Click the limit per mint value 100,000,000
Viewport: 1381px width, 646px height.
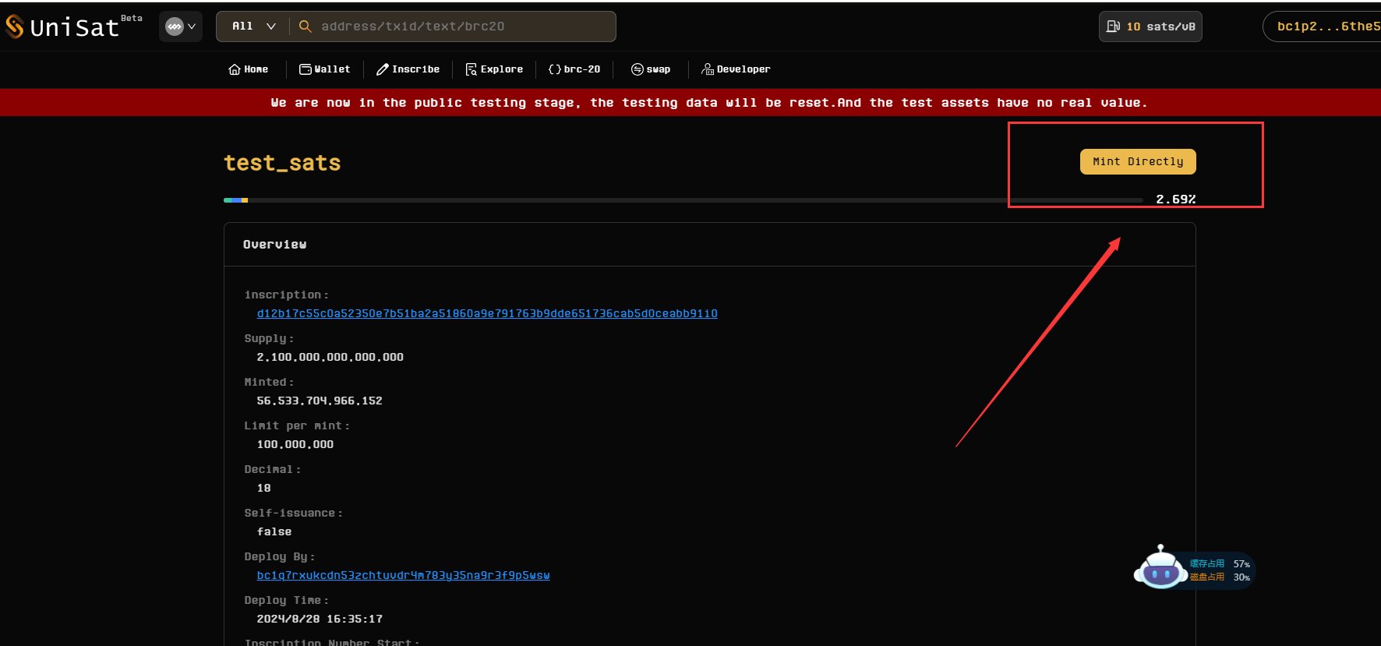pos(295,444)
